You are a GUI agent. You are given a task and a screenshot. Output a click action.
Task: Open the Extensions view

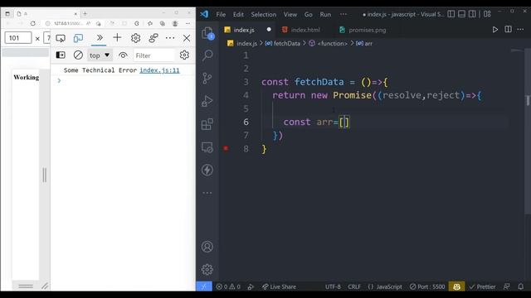coord(207,124)
